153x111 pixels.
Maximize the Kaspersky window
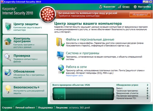pos(147,2)
